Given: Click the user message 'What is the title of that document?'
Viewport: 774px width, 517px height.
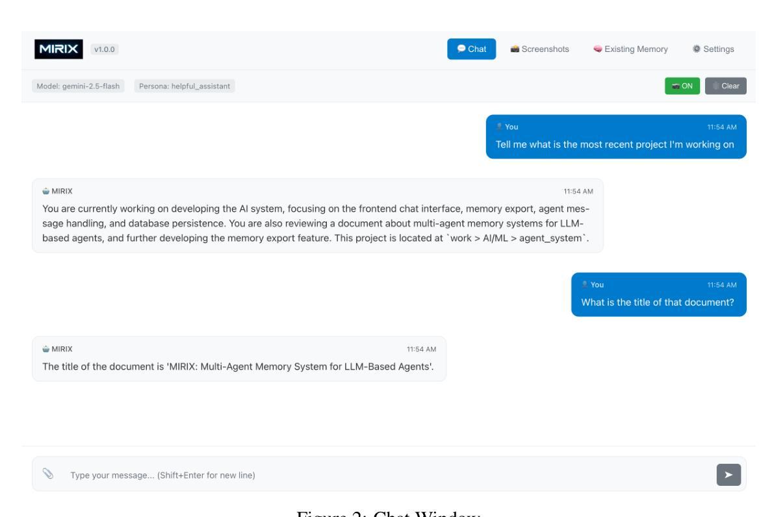Looking at the screenshot, I should pyautogui.click(x=659, y=294).
